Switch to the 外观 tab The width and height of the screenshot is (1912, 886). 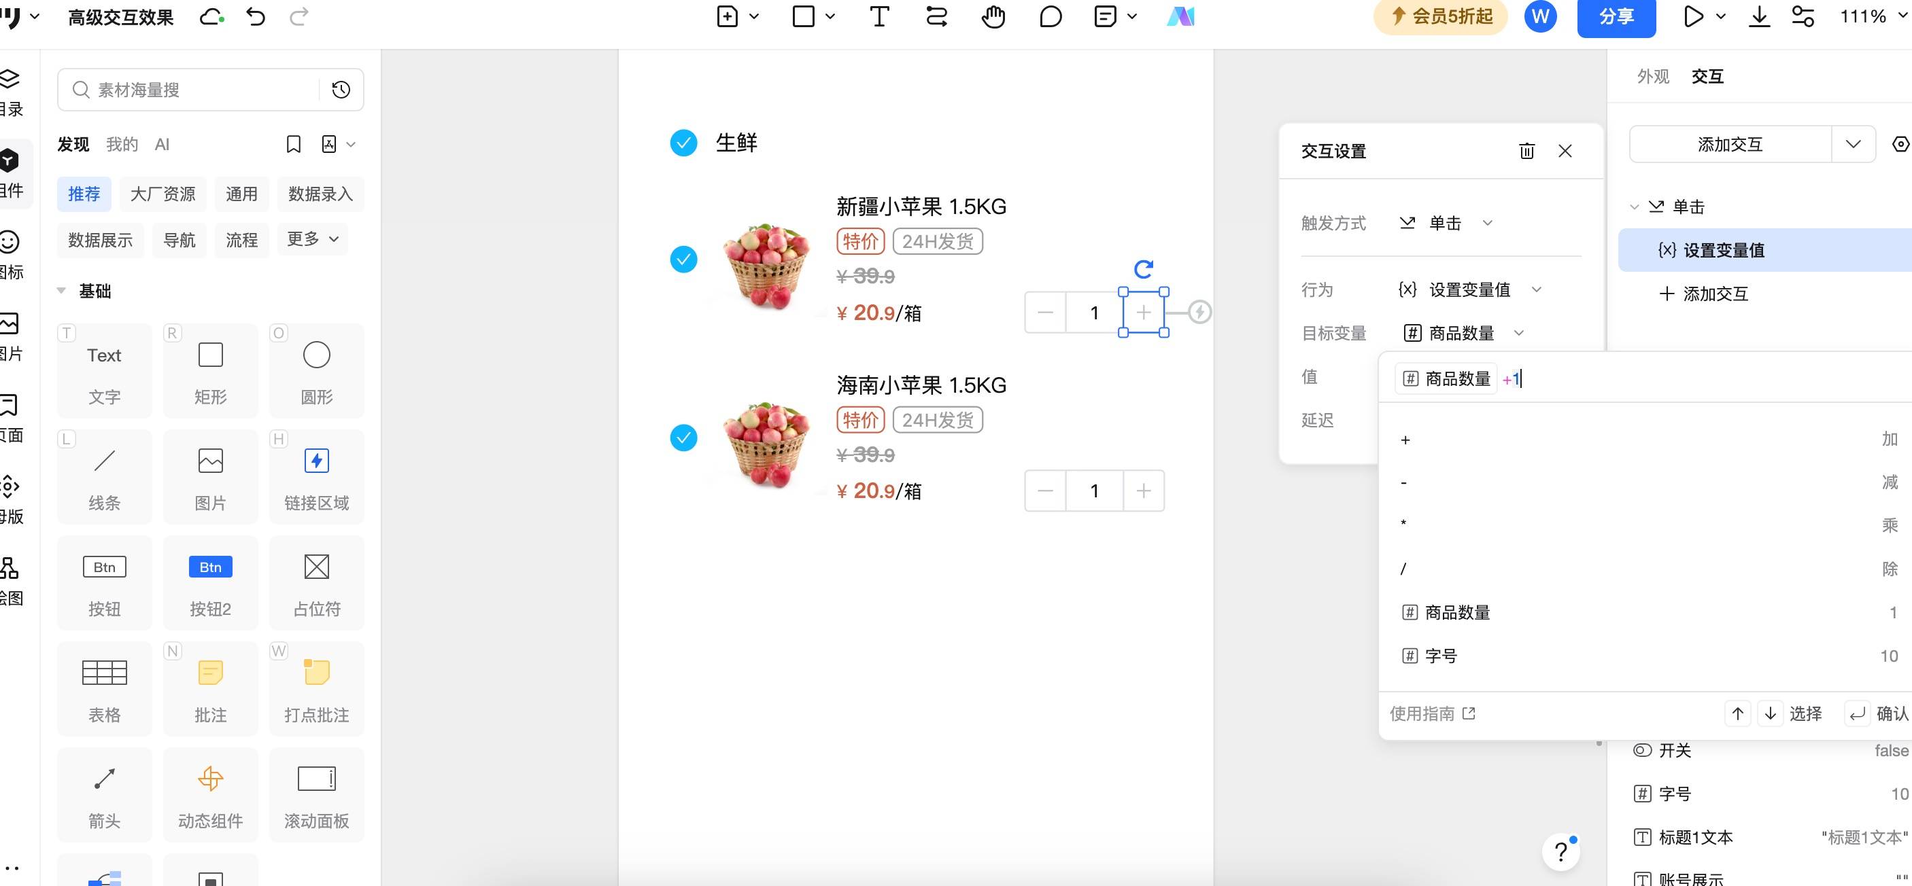(x=1653, y=76)
